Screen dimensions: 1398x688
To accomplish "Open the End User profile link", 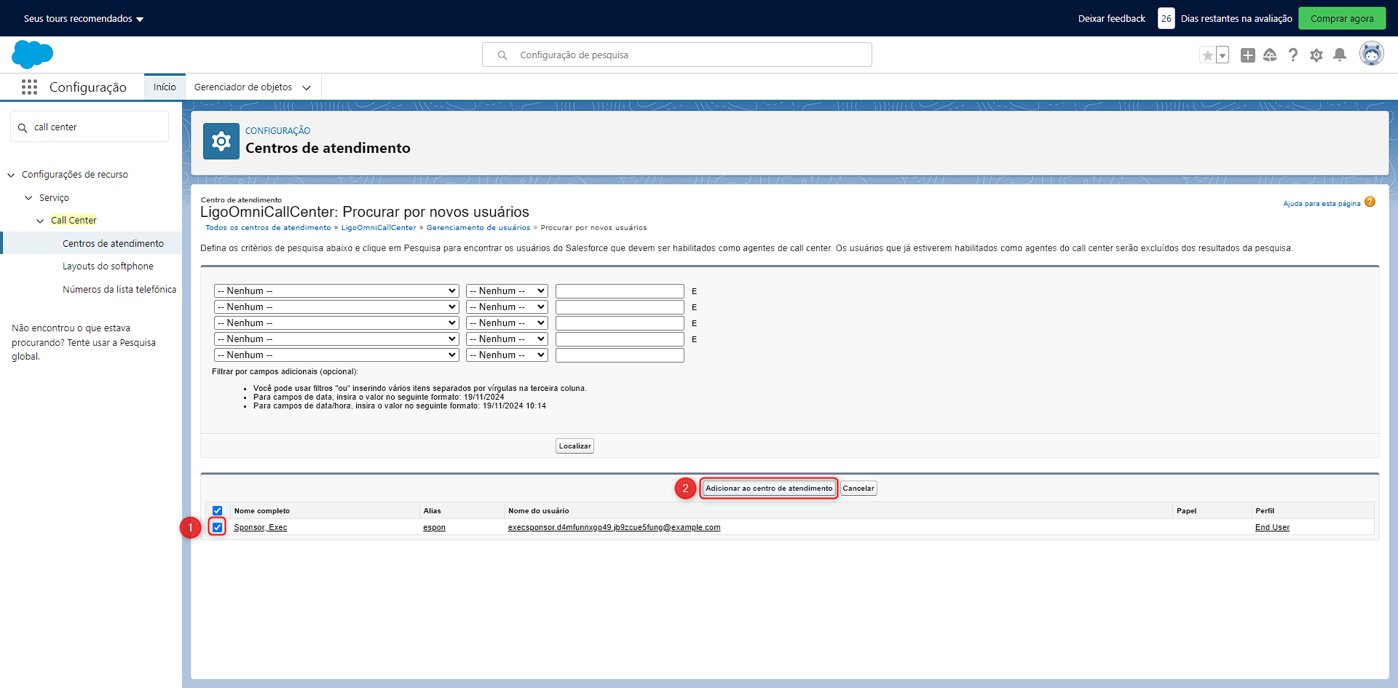I will (x=1272, y=528).
